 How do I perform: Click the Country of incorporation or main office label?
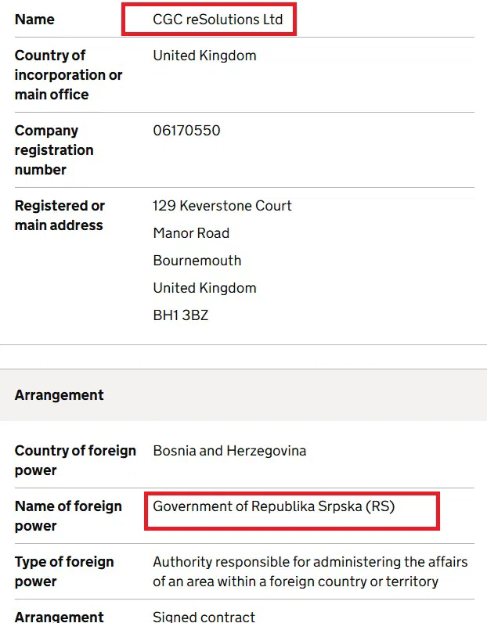[68, 75]
